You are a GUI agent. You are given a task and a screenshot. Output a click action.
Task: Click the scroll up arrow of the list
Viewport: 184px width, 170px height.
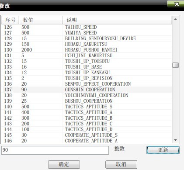175,20
